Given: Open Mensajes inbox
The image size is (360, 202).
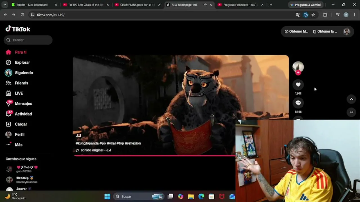Looking at the screenshot, I should [x=19, y=104].
